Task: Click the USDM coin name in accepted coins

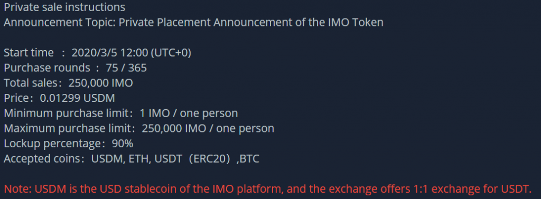Action: click(108, 159)
